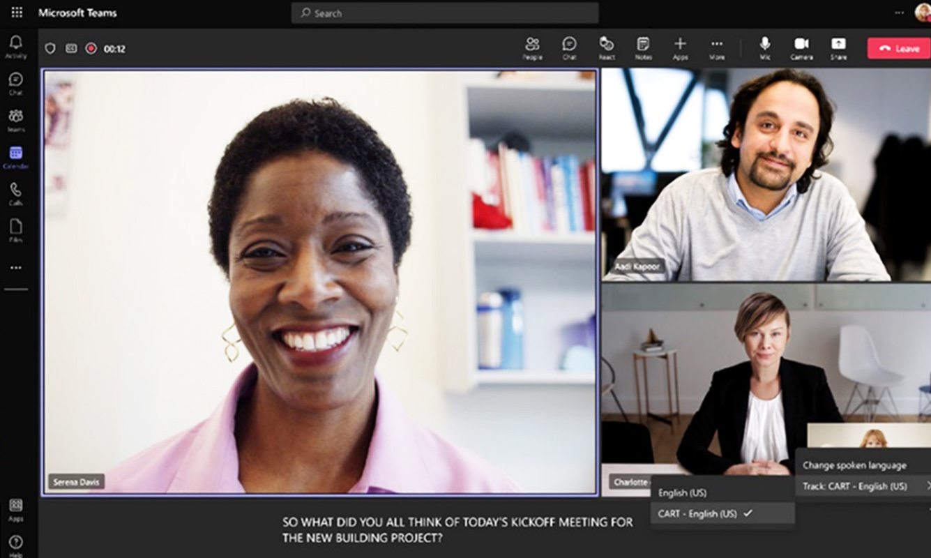Expand the sidebar ellipsis for more apps

click(15, 267)
